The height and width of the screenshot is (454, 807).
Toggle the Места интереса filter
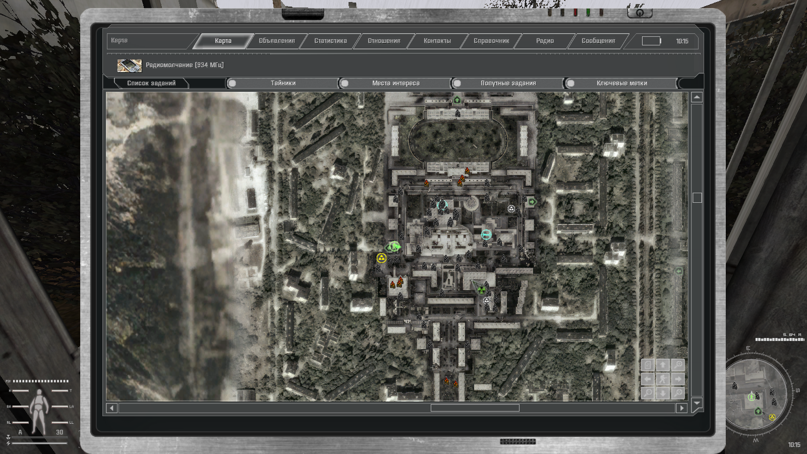pos(395,83)
